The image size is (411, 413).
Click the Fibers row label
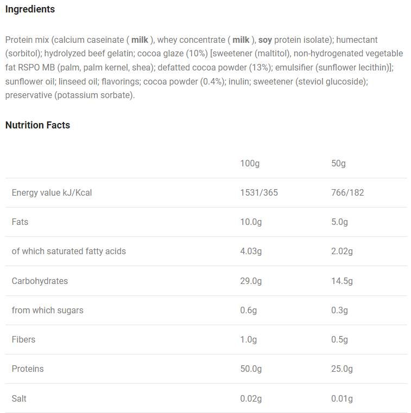[x=23, y=339]
